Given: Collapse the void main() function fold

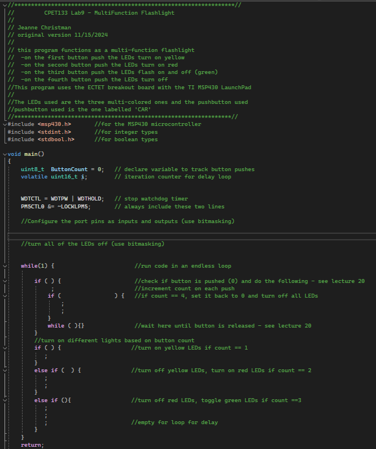Looking at the screenshot, I should 5,154.
